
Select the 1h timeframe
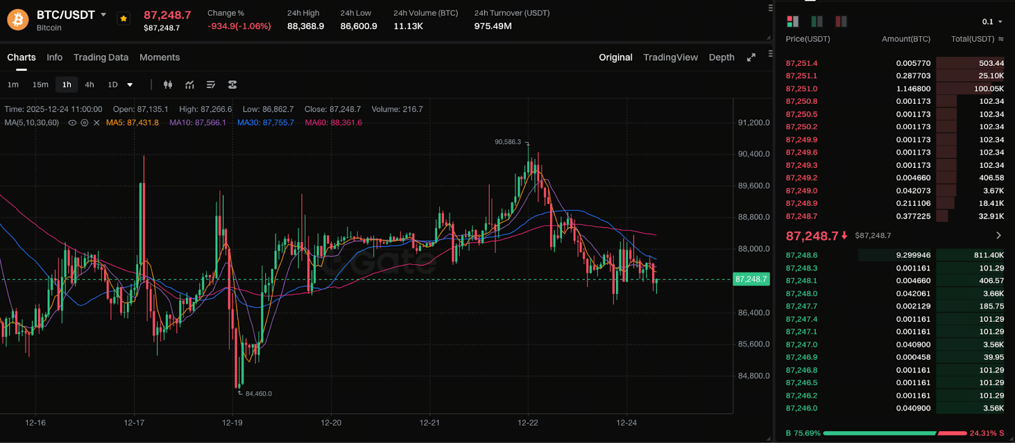[x=67, y=84]
